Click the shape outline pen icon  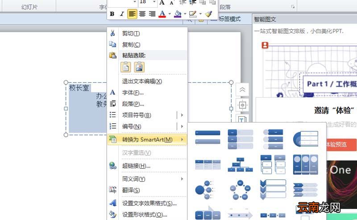click(x=193, y=14)
